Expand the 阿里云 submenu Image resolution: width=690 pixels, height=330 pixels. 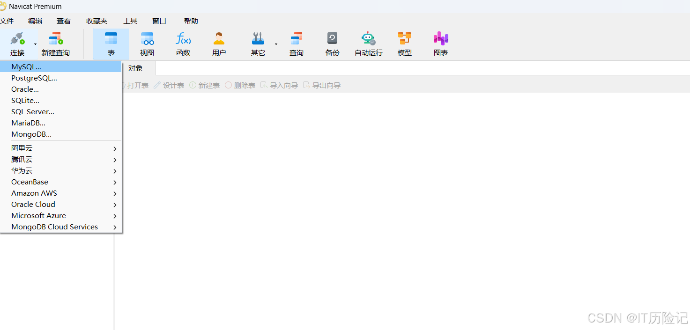61,148
